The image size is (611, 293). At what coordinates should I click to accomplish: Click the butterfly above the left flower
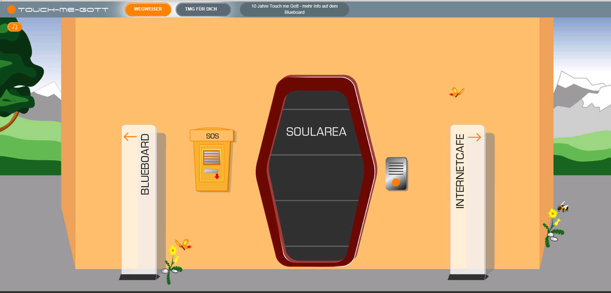[x=183, y=244]
